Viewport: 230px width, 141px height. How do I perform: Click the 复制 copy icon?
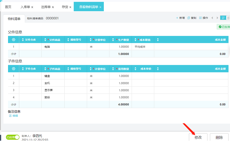(x=189, y=18)
